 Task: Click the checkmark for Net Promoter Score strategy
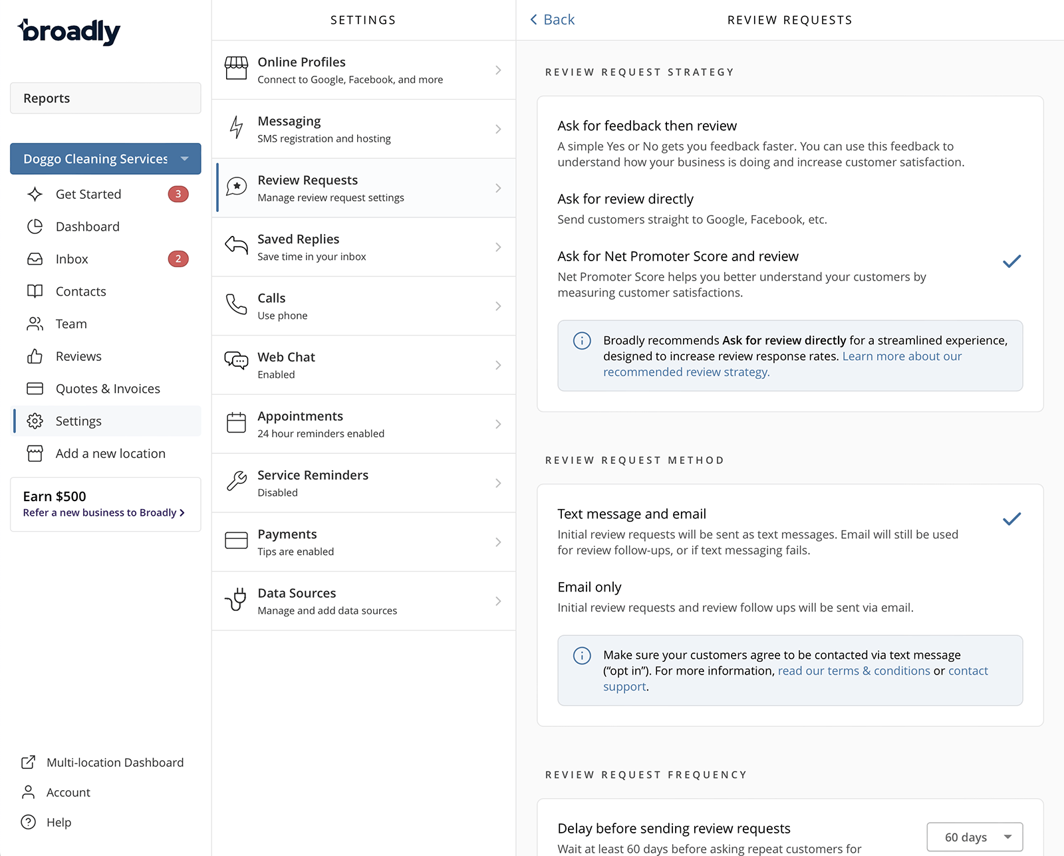(x=1011, y=261)
